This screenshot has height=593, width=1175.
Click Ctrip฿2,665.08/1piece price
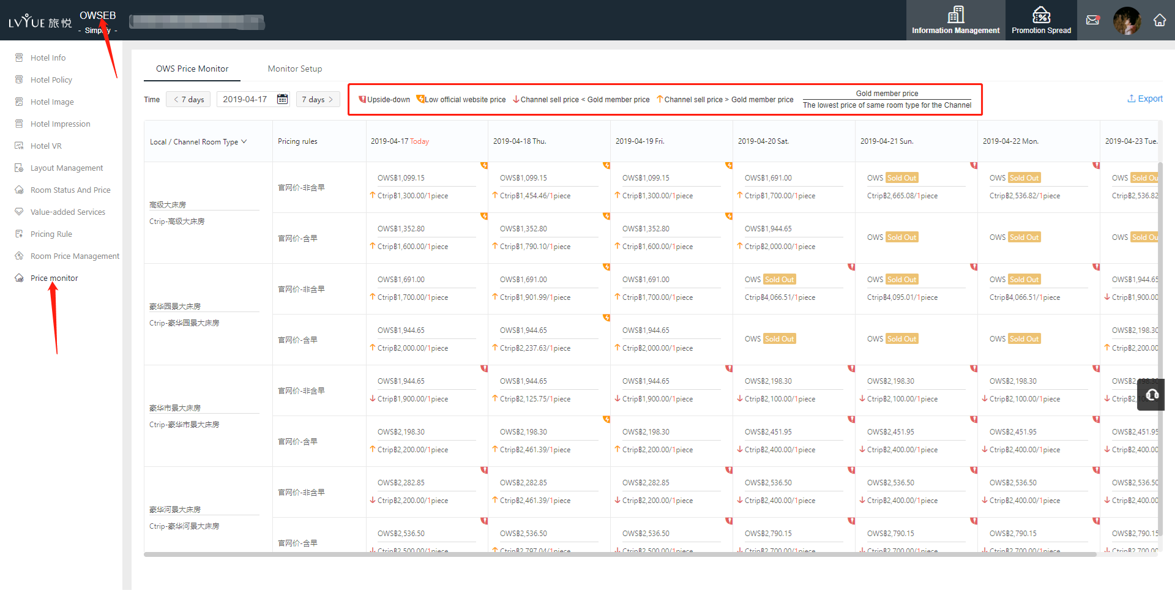pos(902,196)
